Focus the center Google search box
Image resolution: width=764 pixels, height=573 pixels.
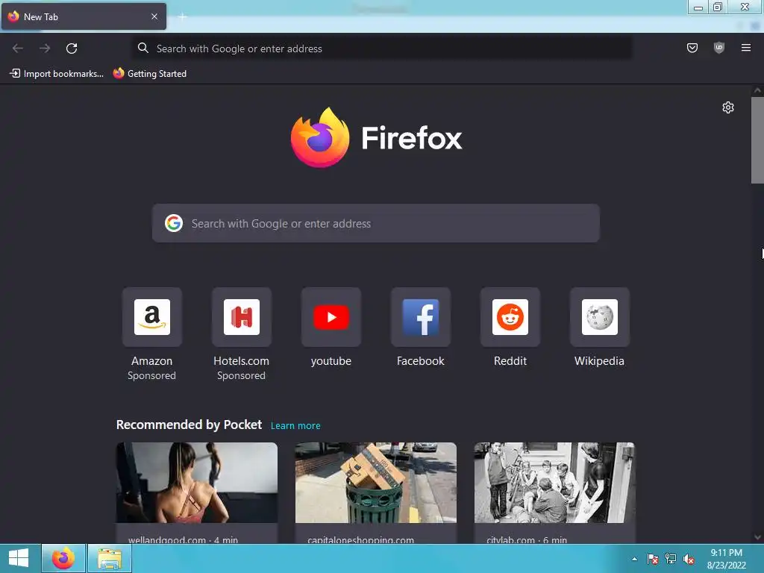point(376,223)
